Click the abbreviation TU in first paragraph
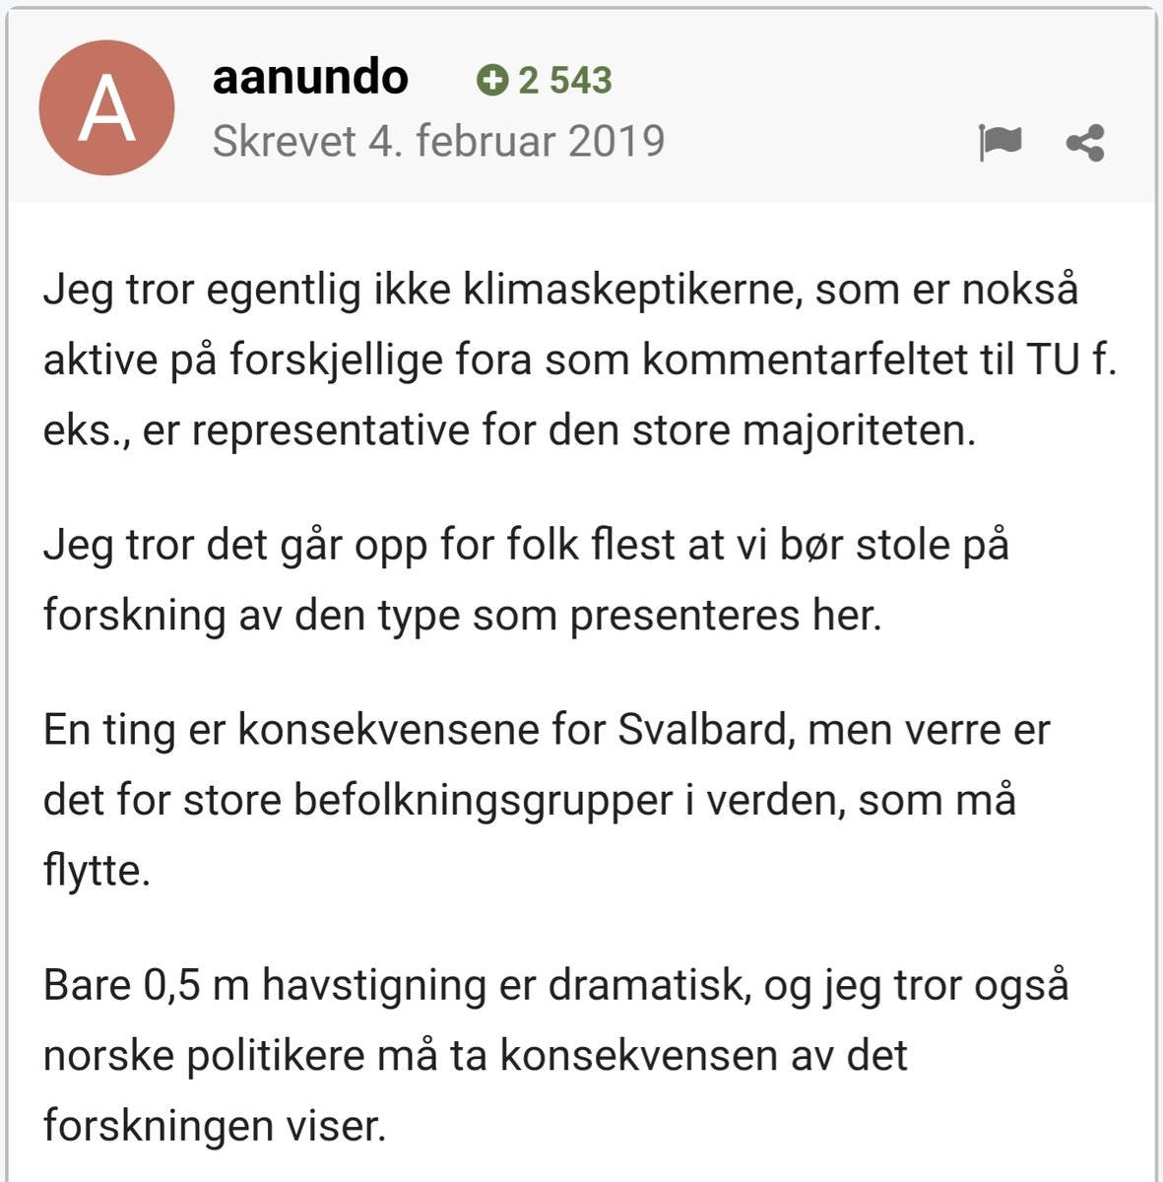This screenshot has width=1163, height=1182. click(1052, 361)
